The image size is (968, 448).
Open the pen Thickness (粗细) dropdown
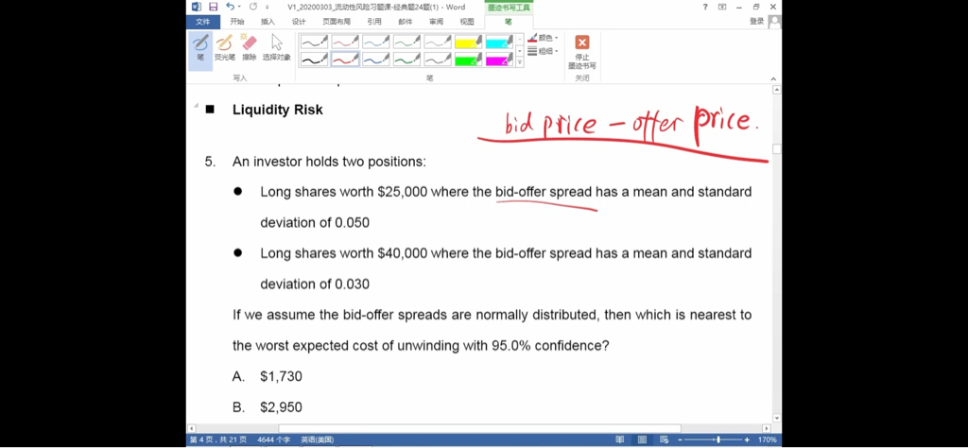pyautogui.click(x=543, y=51)
